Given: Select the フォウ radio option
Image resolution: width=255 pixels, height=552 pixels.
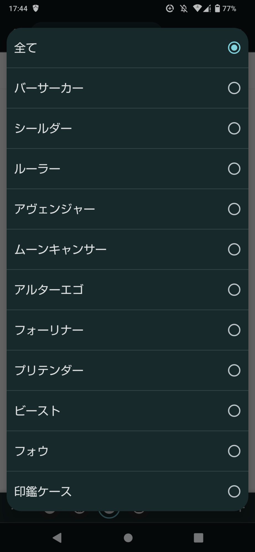Looking at the screenshot, I should point(234,451).
